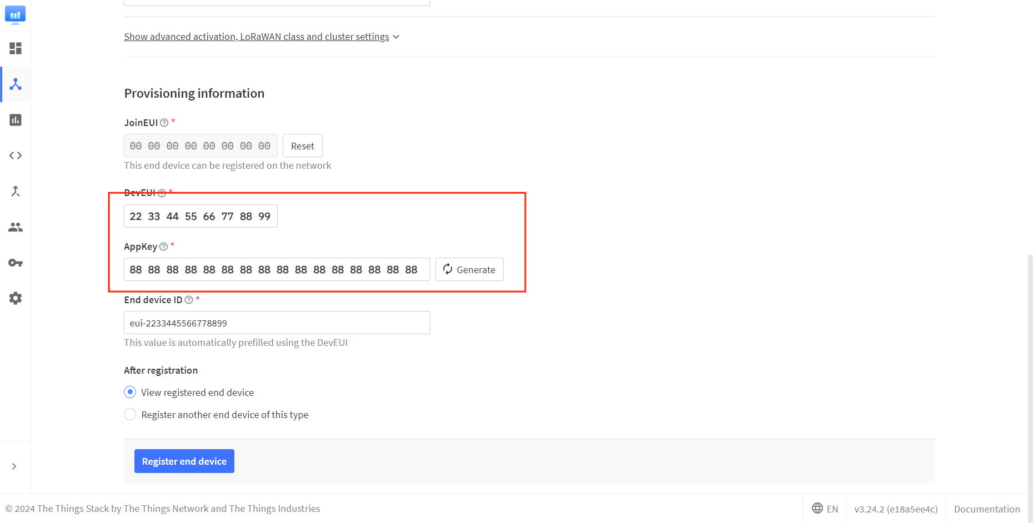This screenshot has width=1033, height=523.
Task: Expand the collapsed sidebar with arrow
Action: pos(14,466)
